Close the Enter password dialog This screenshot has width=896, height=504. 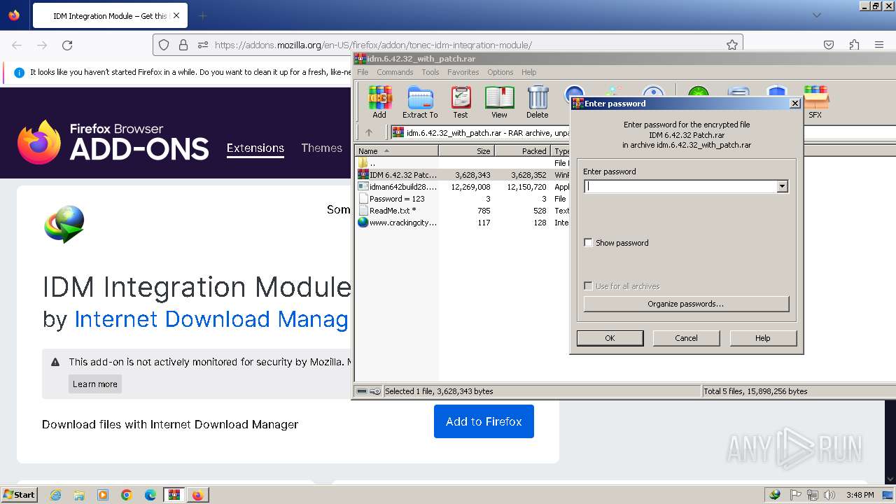tap(794, 104)
